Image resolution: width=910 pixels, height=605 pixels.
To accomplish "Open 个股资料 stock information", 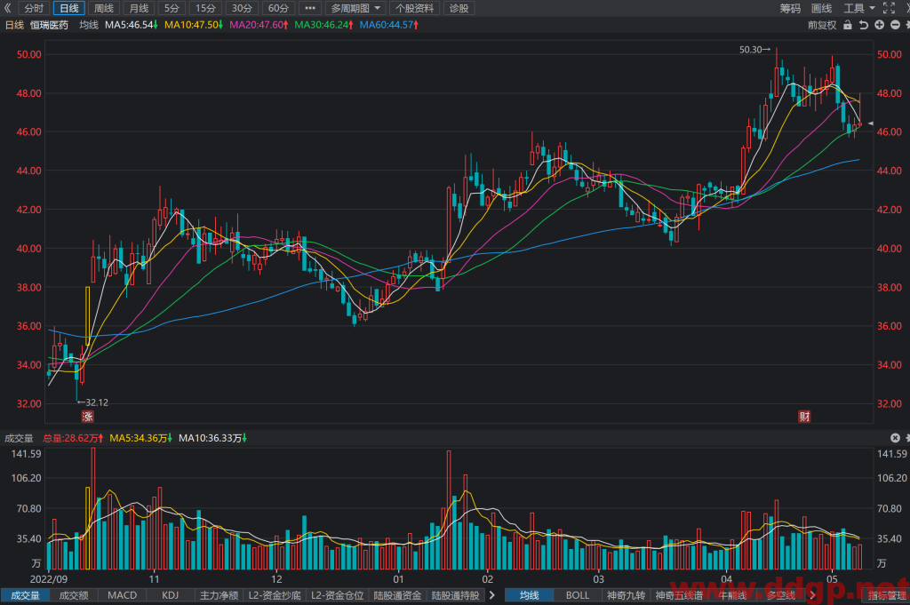I will [x=414, y=8].
